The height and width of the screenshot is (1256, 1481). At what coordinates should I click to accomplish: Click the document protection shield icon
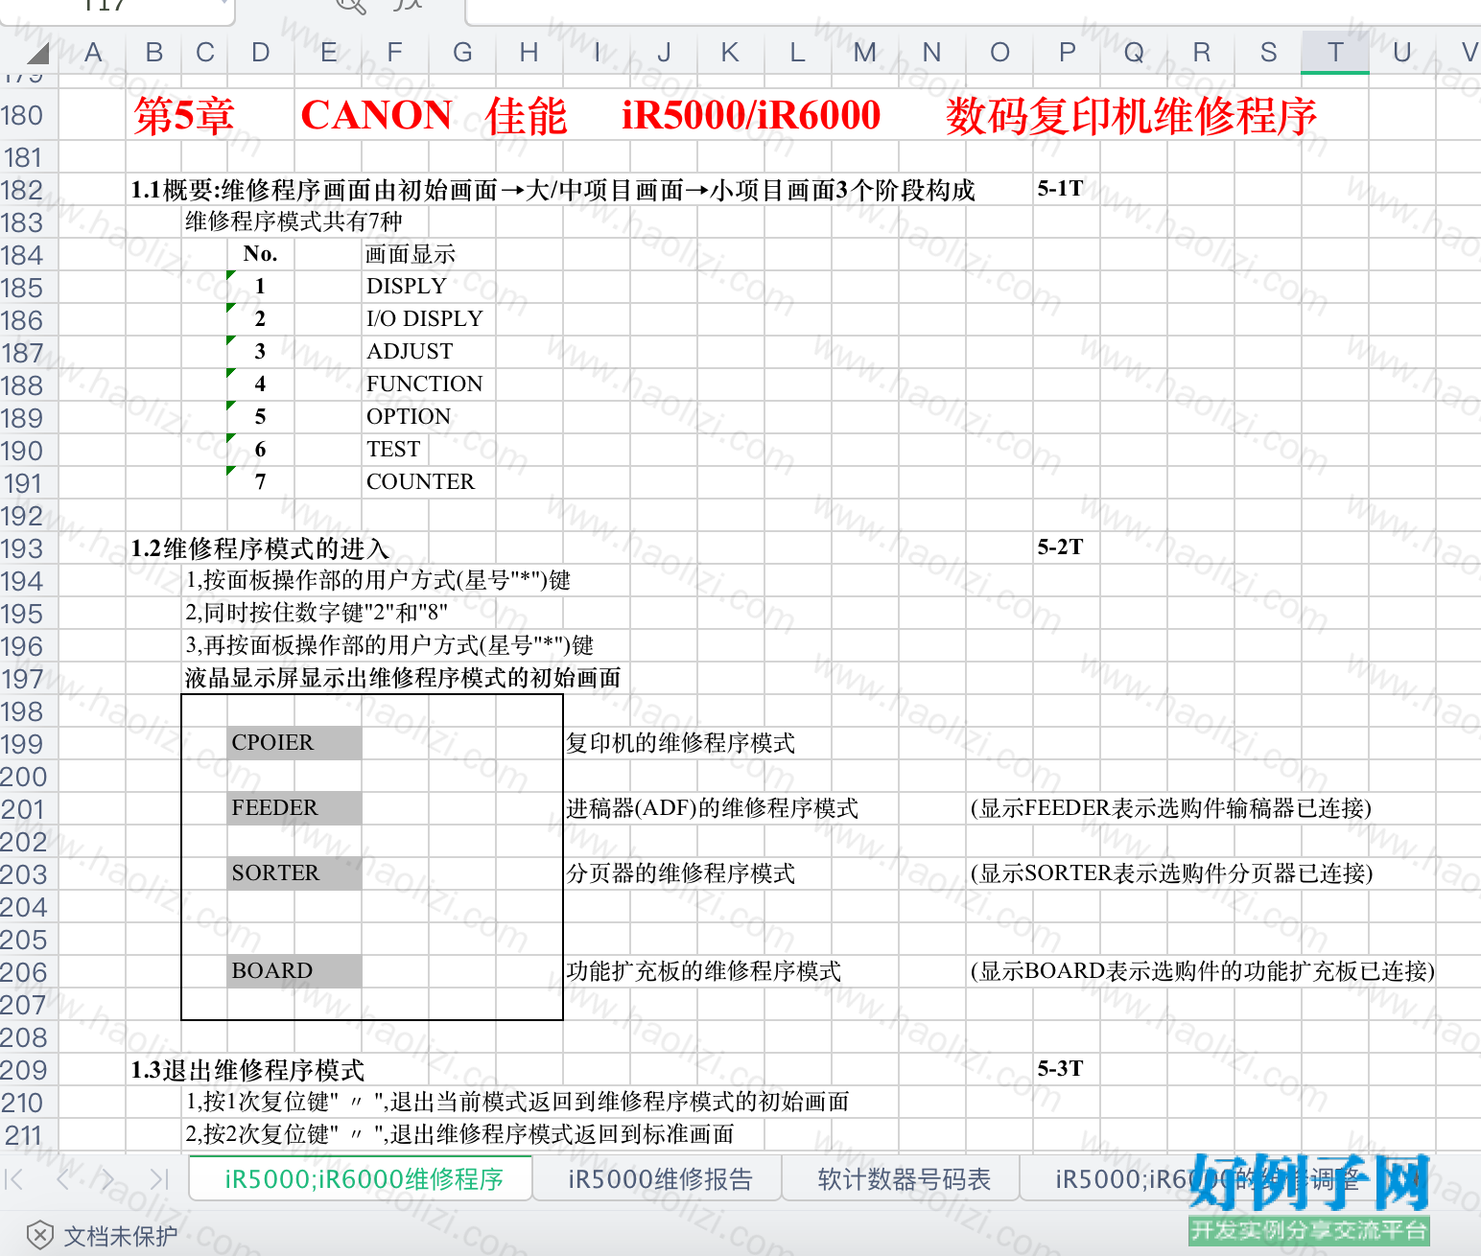[39, 1236]
